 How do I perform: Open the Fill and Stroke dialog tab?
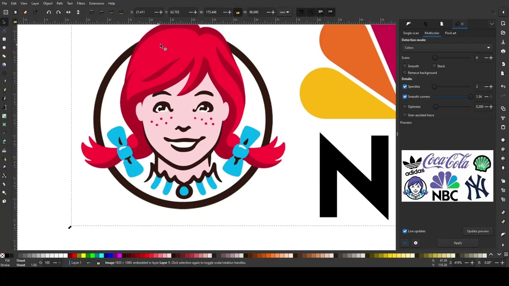(x=408, y=24)
